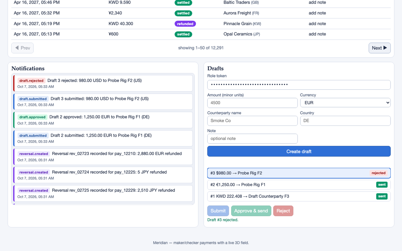Open the Draft 2 approved notification

pos(103,120)
